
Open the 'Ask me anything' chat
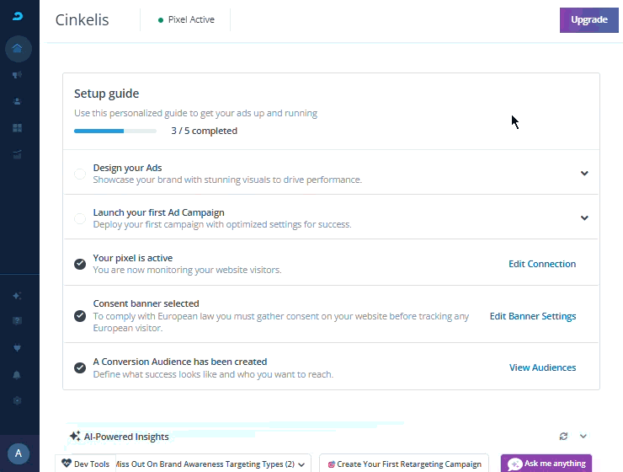[546, 464]
